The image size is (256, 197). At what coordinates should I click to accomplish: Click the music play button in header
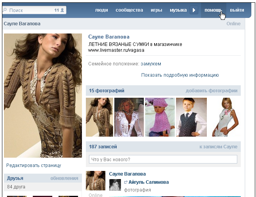[194, 10]
